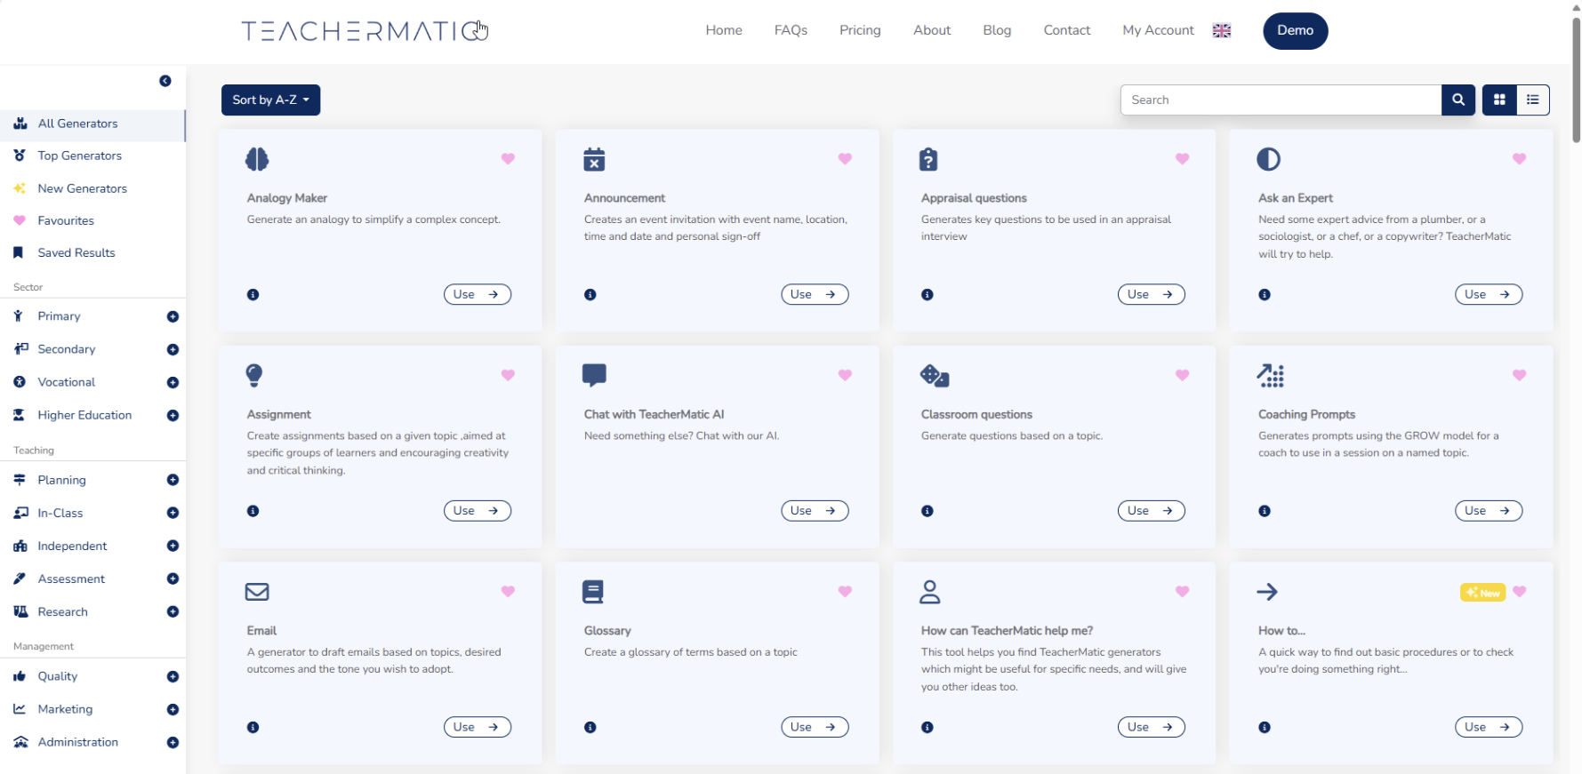Switch to grid view

pos(1499,100)
